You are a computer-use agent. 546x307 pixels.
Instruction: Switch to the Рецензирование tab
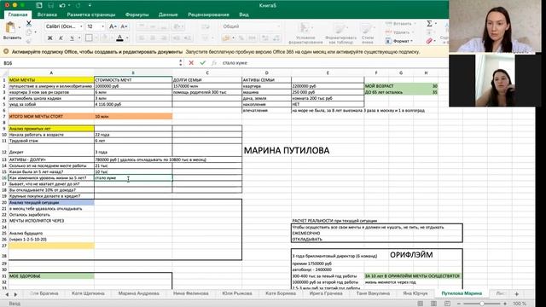(x=208, y=14)
